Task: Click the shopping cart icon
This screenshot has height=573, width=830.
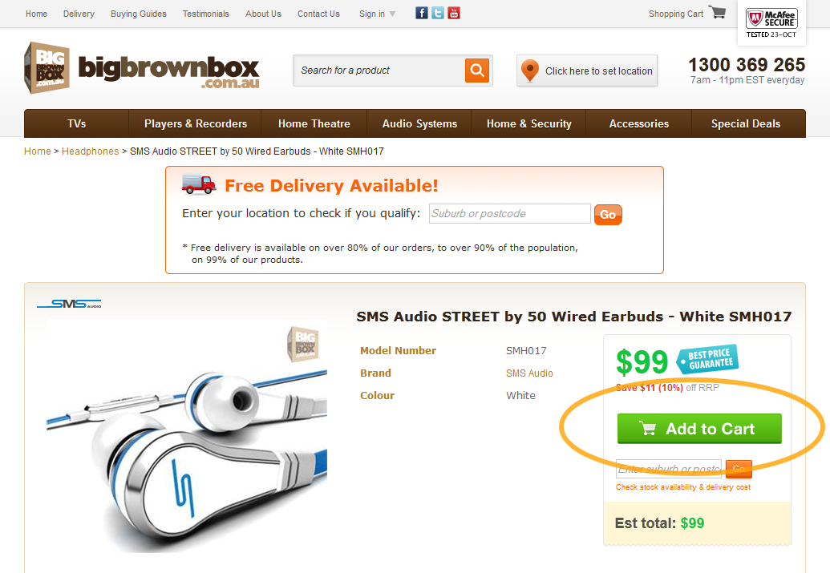Action: point(717,13)
